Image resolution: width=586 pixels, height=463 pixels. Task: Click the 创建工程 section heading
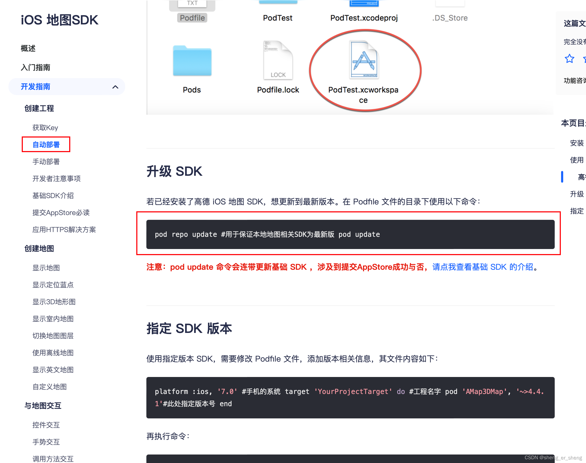point(39,108)
